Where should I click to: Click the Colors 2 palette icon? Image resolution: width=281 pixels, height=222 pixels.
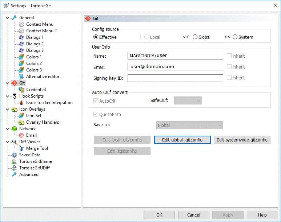point(21,63)
